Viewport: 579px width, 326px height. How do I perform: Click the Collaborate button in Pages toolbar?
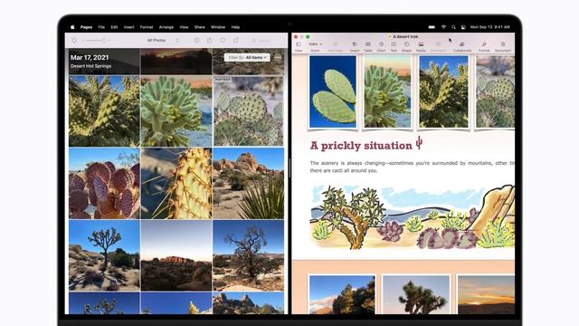coord(462,47)
